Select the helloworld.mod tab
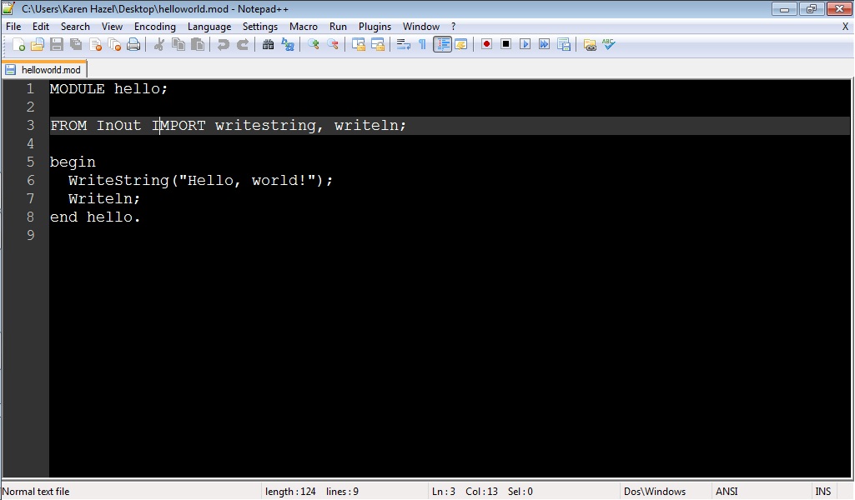This screenshot has width=855, height=500. coord(44,69)
